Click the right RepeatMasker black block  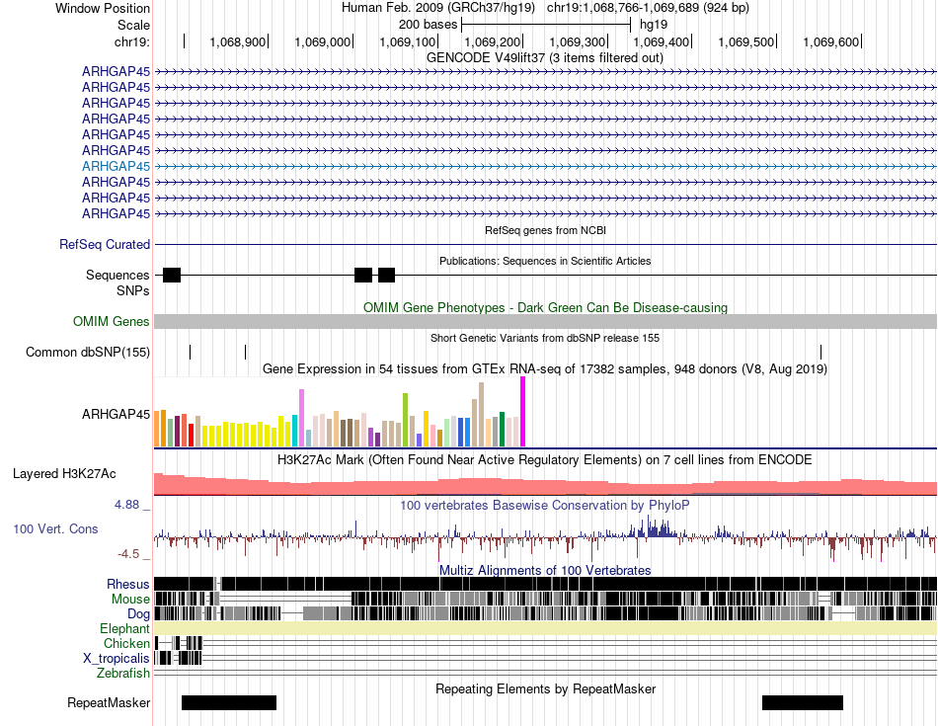(x=803, y=702)
